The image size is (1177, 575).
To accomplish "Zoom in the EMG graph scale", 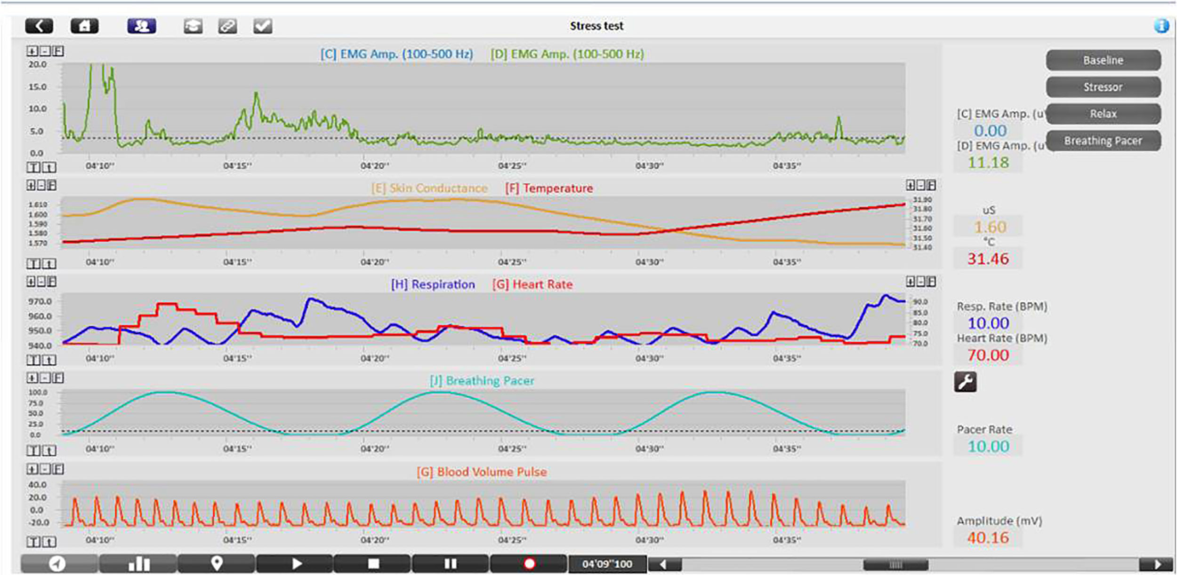I will (x=32, y=51).
